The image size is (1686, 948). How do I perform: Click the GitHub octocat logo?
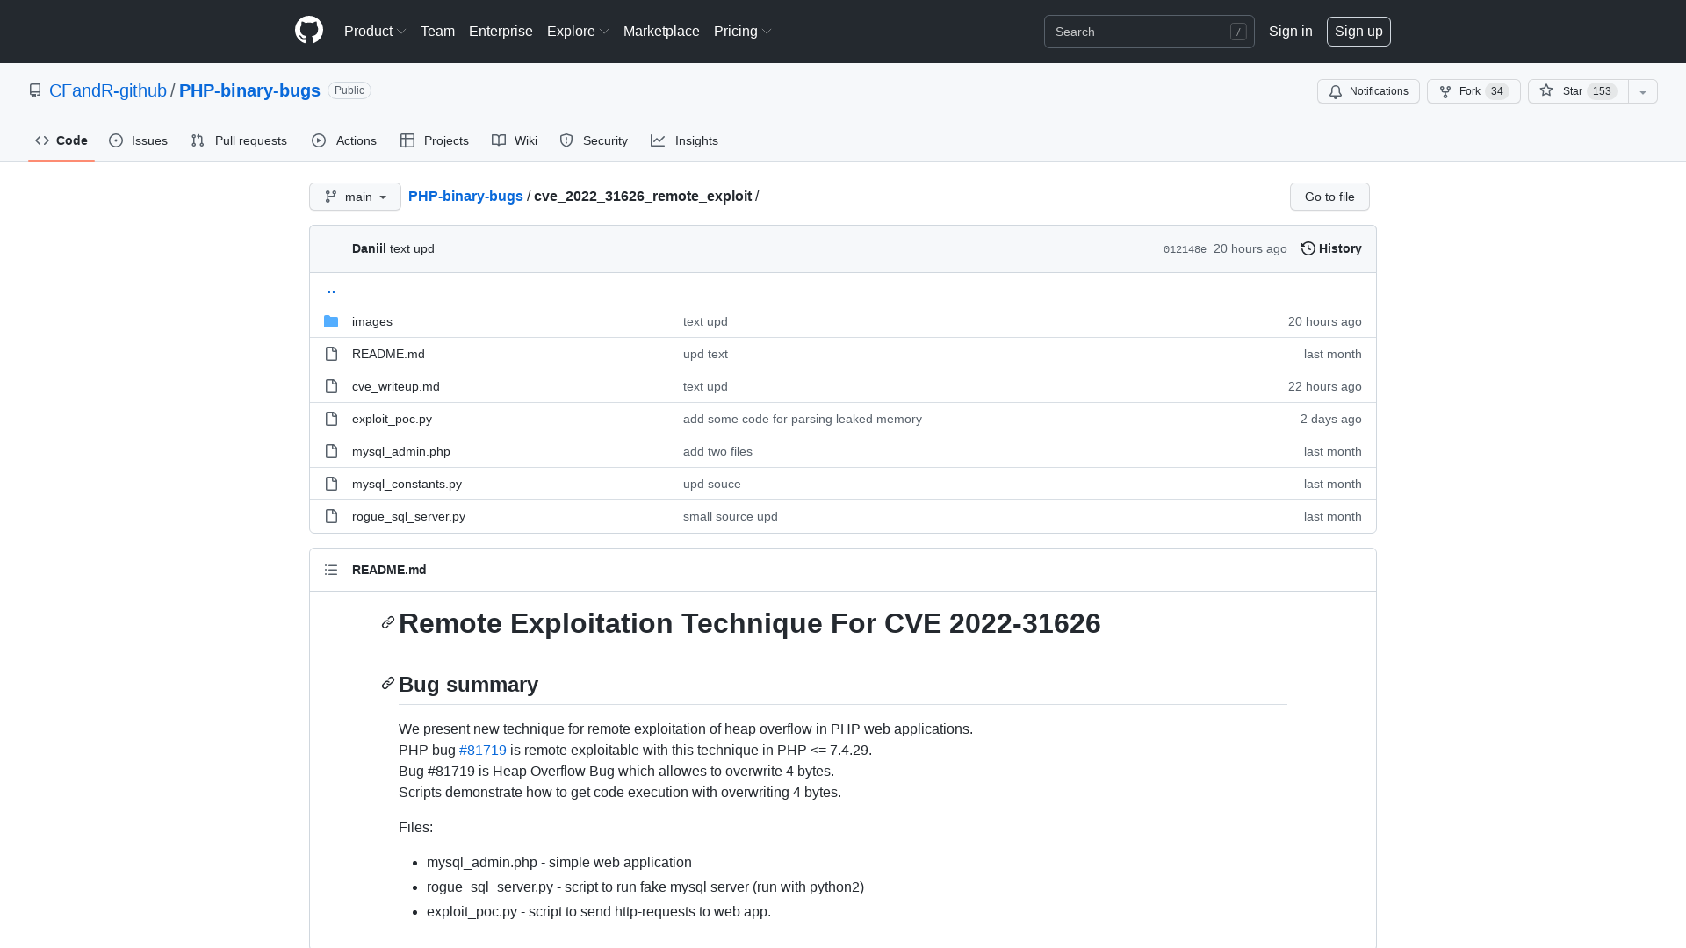tap(309, 31)
